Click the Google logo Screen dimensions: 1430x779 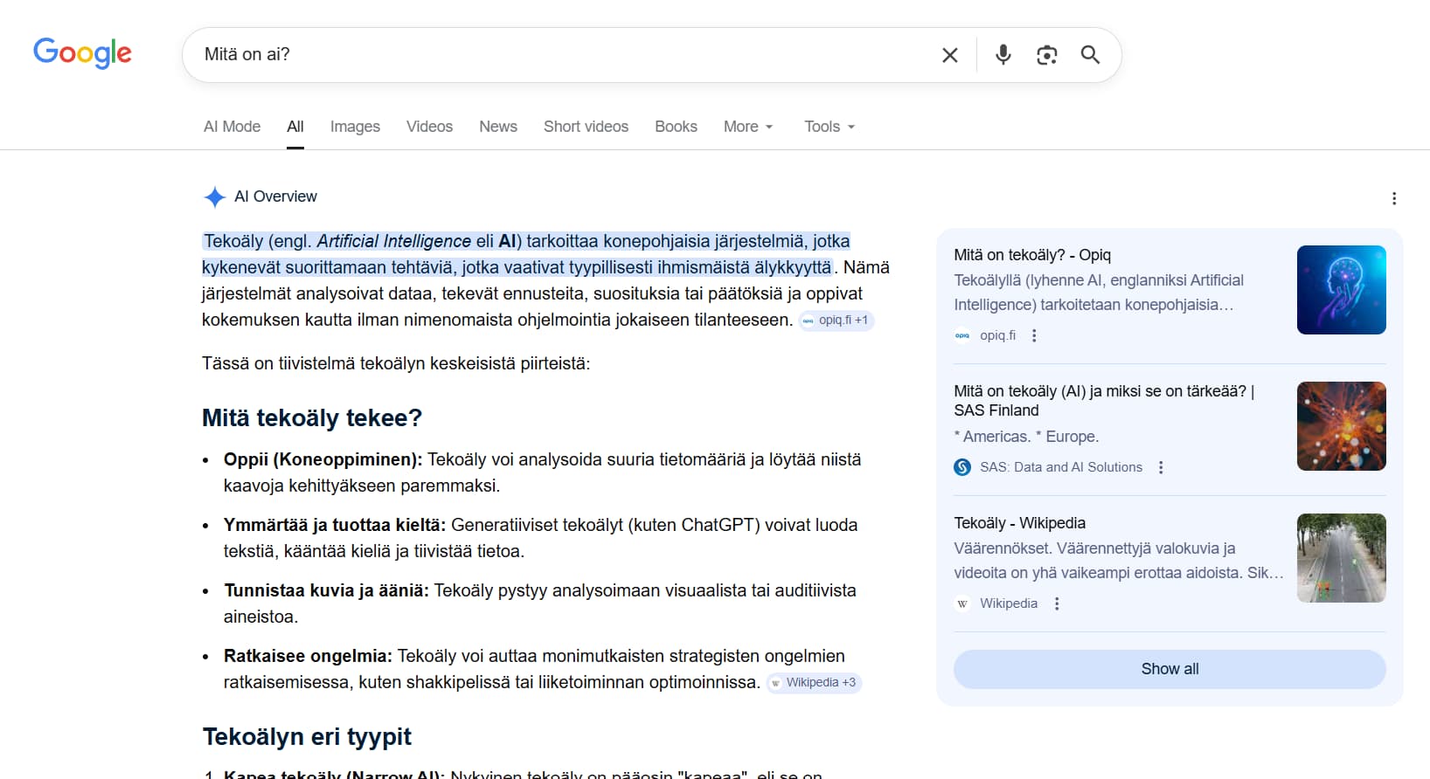tap(82, 53)
